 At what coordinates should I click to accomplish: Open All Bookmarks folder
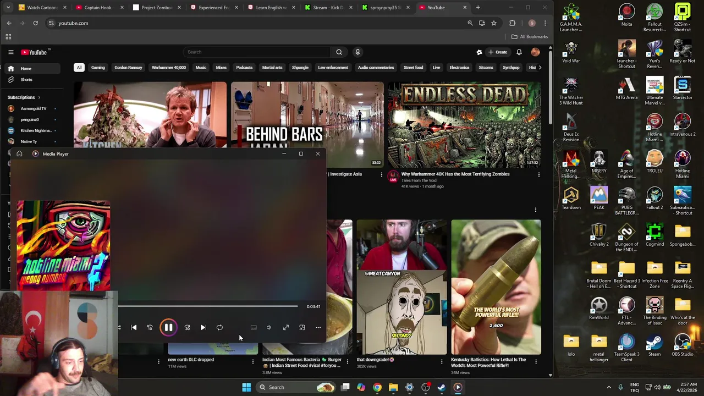coord(530,37)
